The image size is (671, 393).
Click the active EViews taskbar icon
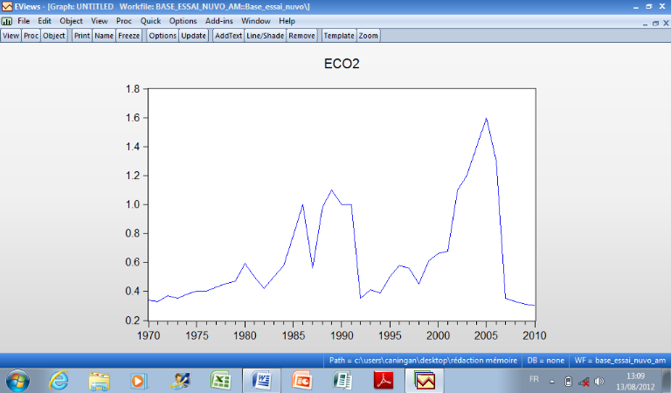(425, 381)
